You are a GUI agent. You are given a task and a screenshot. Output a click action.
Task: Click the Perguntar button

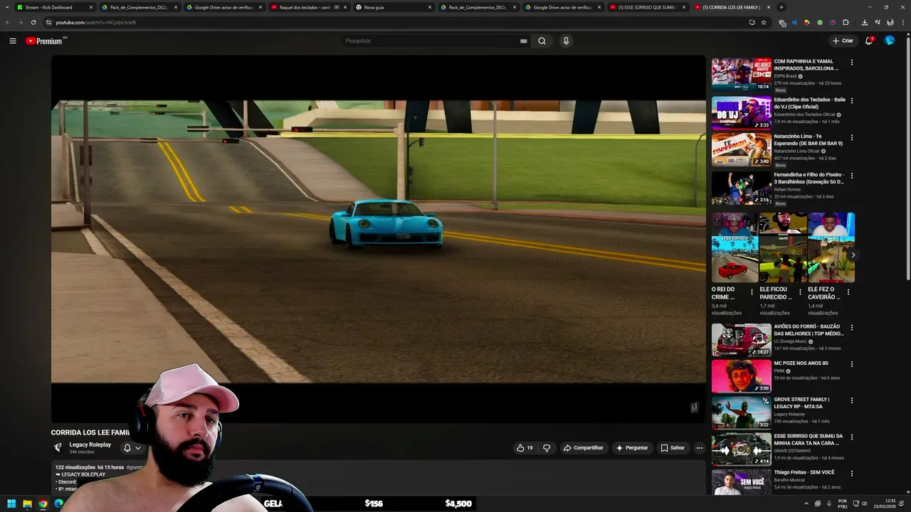[632, 448]
